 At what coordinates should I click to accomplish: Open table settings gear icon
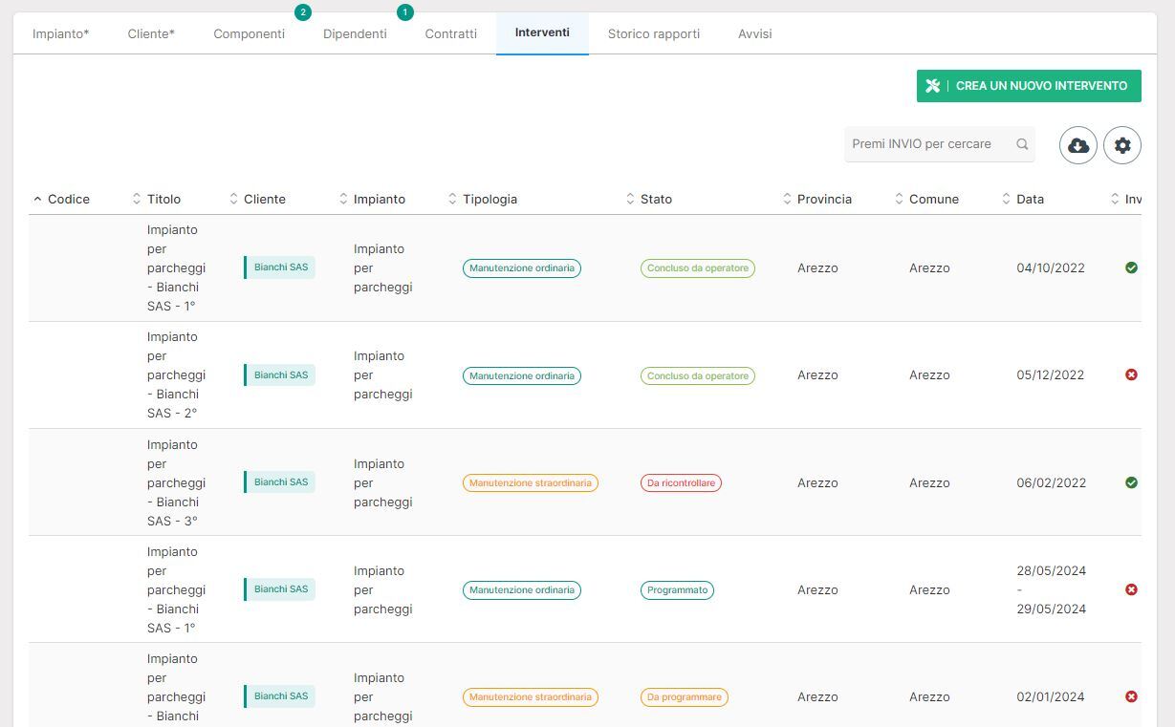click(x=1121, y=145)
